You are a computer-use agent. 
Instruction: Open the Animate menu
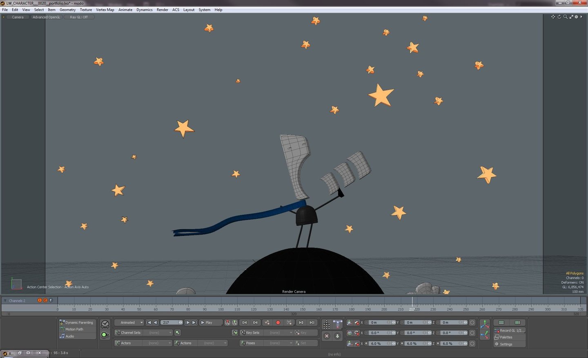[x=125, y=10]
